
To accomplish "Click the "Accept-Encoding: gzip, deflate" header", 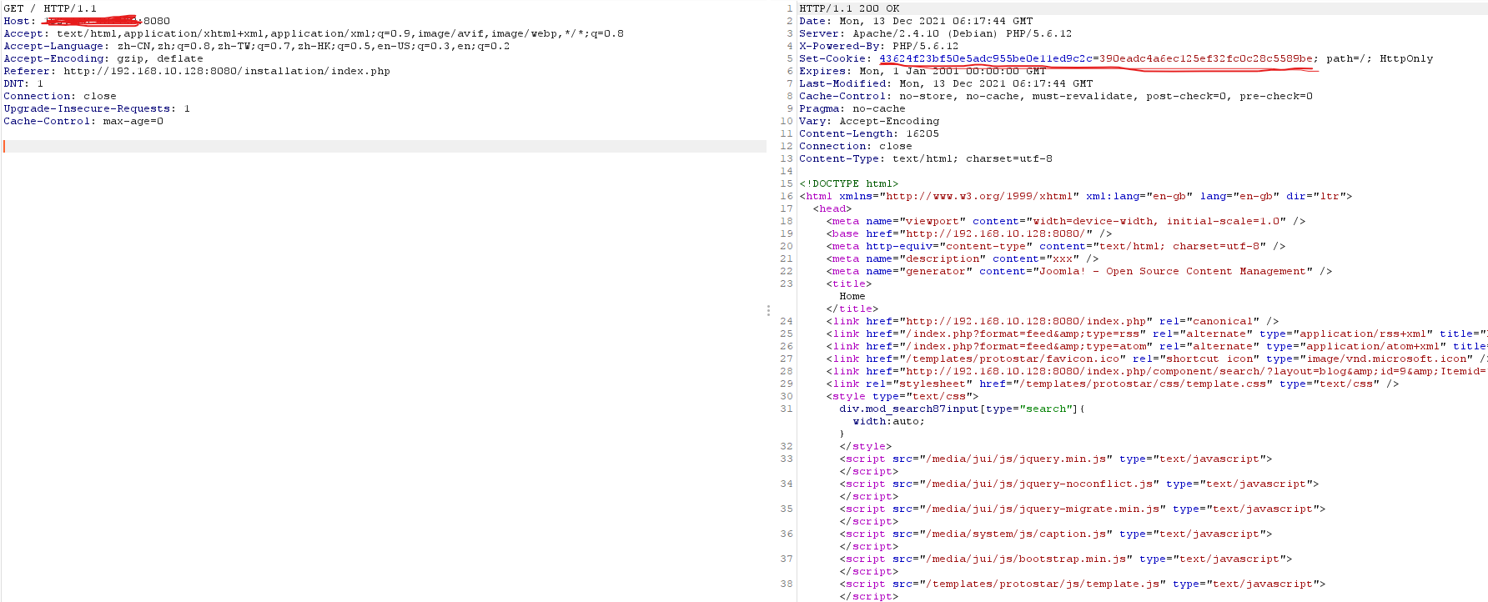I will coord(103,58).
